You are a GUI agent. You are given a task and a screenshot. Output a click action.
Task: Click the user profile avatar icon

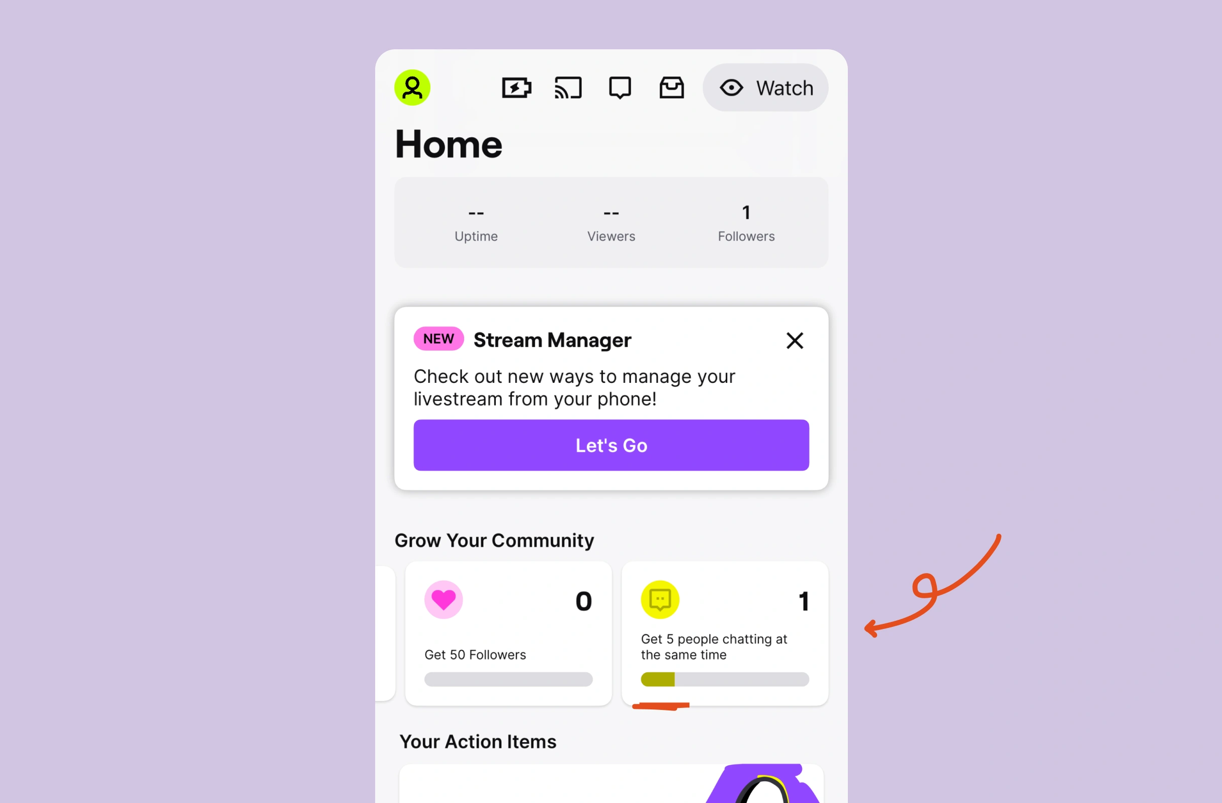tap(413, 88)
